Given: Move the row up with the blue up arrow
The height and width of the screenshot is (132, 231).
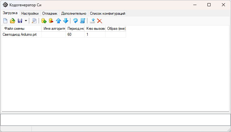Looking at the screenshot, I should tap(58, 21).
